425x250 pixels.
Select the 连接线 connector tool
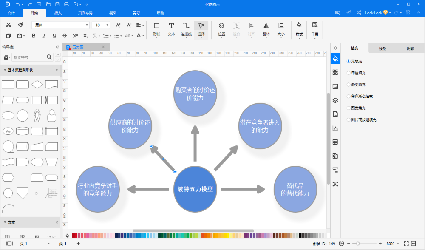coord(186,29)
